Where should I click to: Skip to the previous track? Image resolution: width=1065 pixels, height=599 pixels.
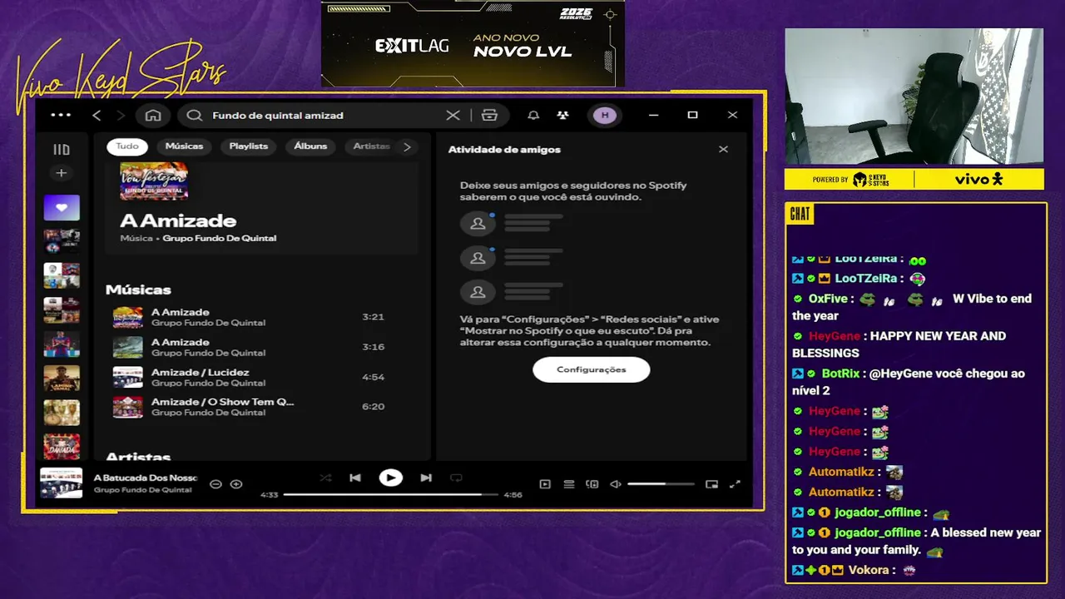coord(355,478)
